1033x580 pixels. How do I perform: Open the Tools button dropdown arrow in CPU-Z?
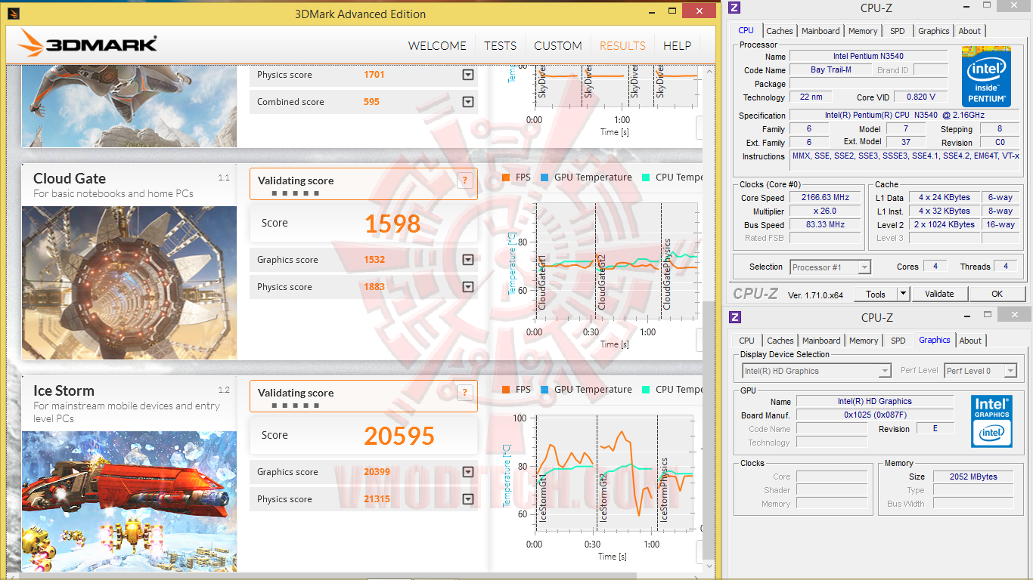pyautogui.click(x=903, y=294)
